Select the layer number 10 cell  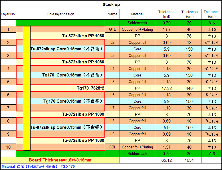(8, 147)
